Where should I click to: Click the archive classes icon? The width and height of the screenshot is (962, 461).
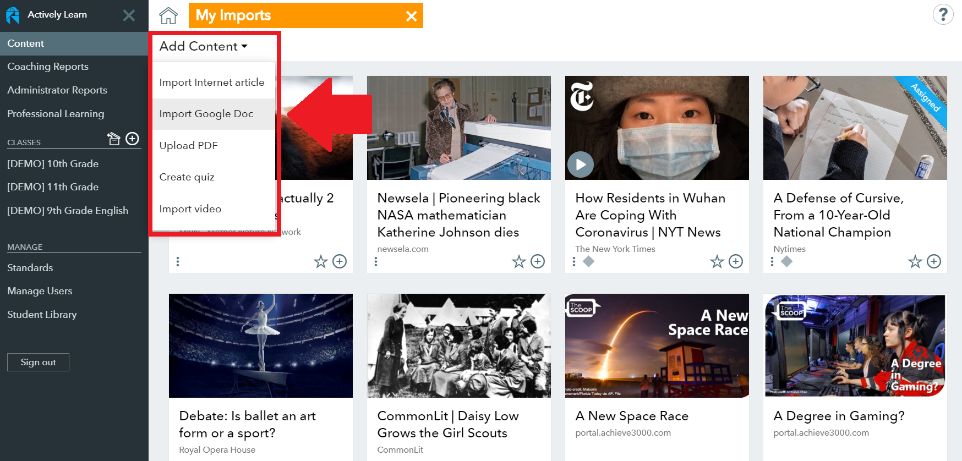pyautogui.click(x=114, y=139)
